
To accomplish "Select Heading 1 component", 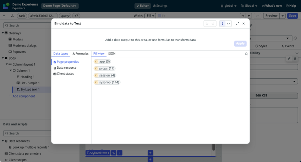I will coord(27,77).
